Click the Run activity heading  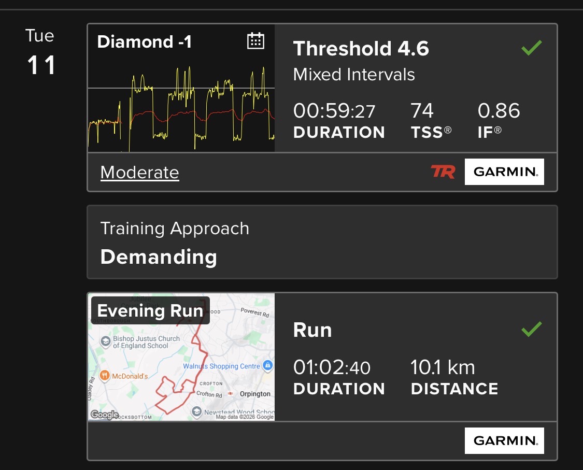pos(312,330)
